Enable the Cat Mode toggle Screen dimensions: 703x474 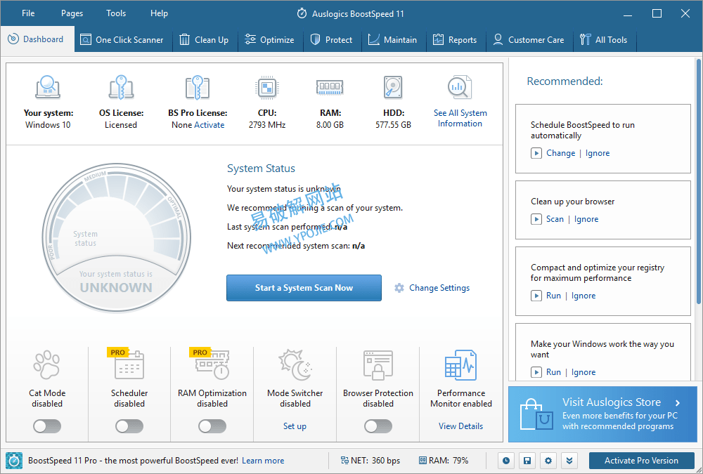(x=46, y=426)
